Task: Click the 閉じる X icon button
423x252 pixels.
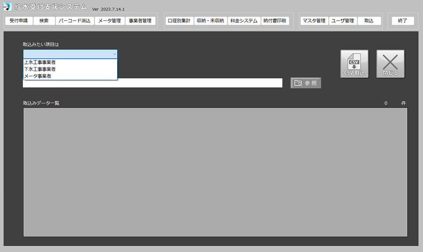Action: (x=390, y=64)
